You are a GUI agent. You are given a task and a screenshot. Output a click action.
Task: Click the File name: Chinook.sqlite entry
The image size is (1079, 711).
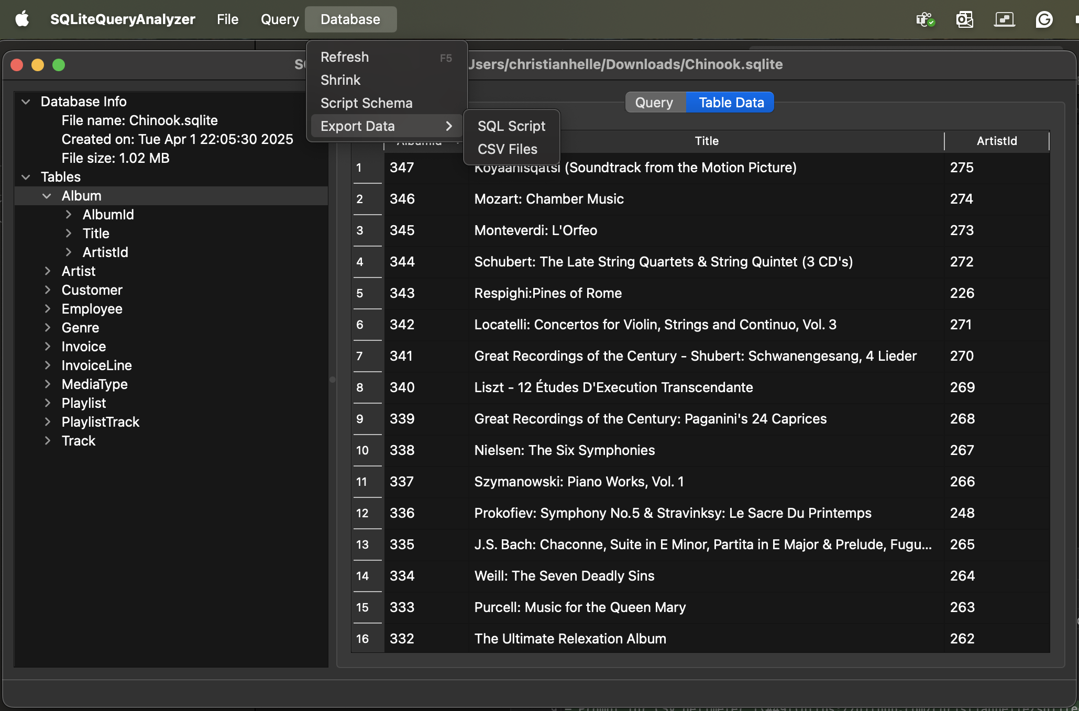tap(139, 120)
